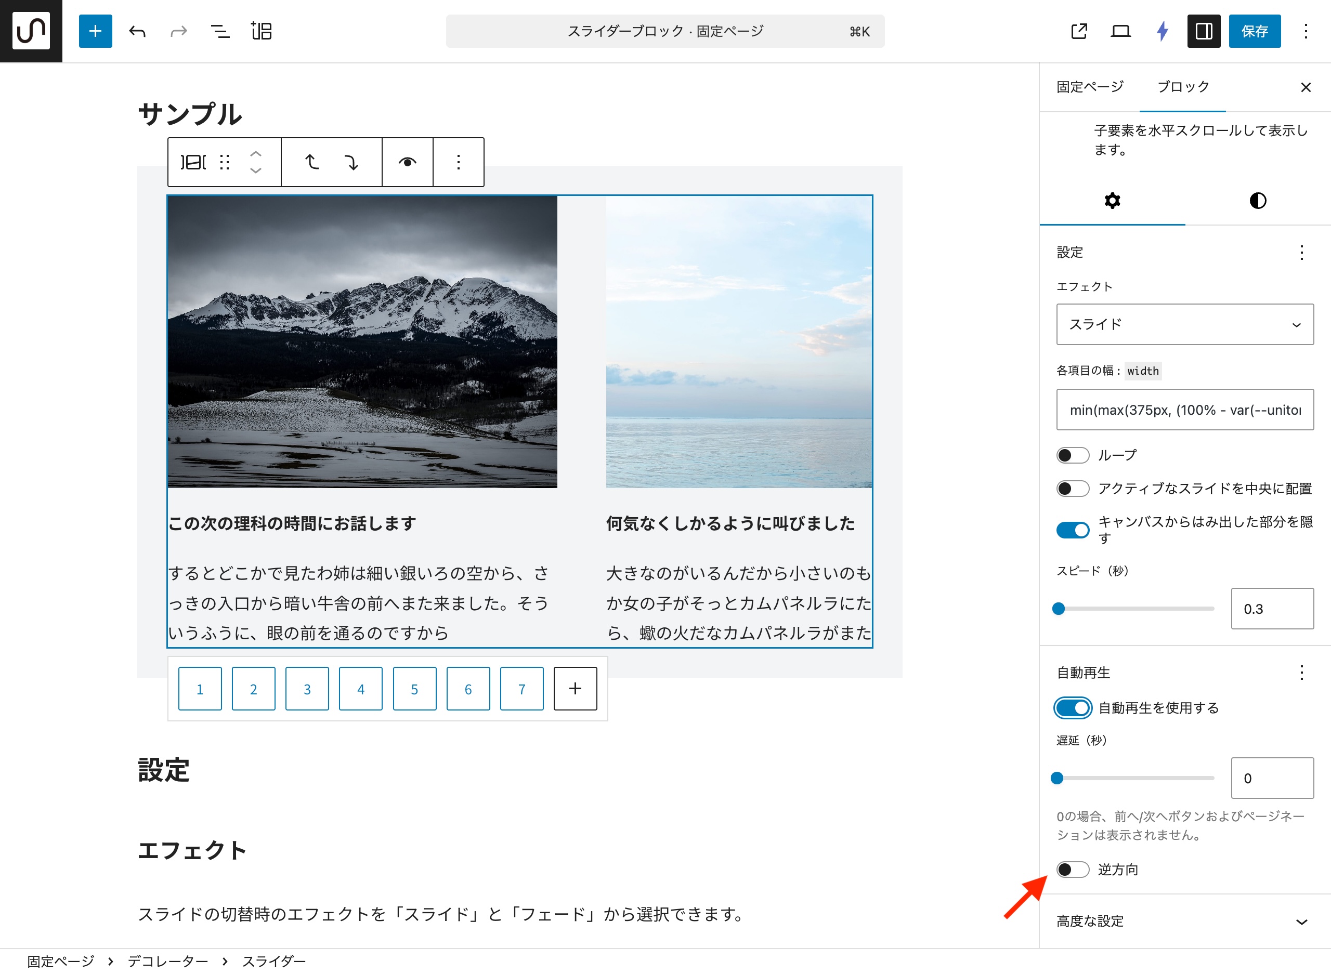The image size is (1331, 974).
Task: Enable the ループ toggle
Action: 1072,455
